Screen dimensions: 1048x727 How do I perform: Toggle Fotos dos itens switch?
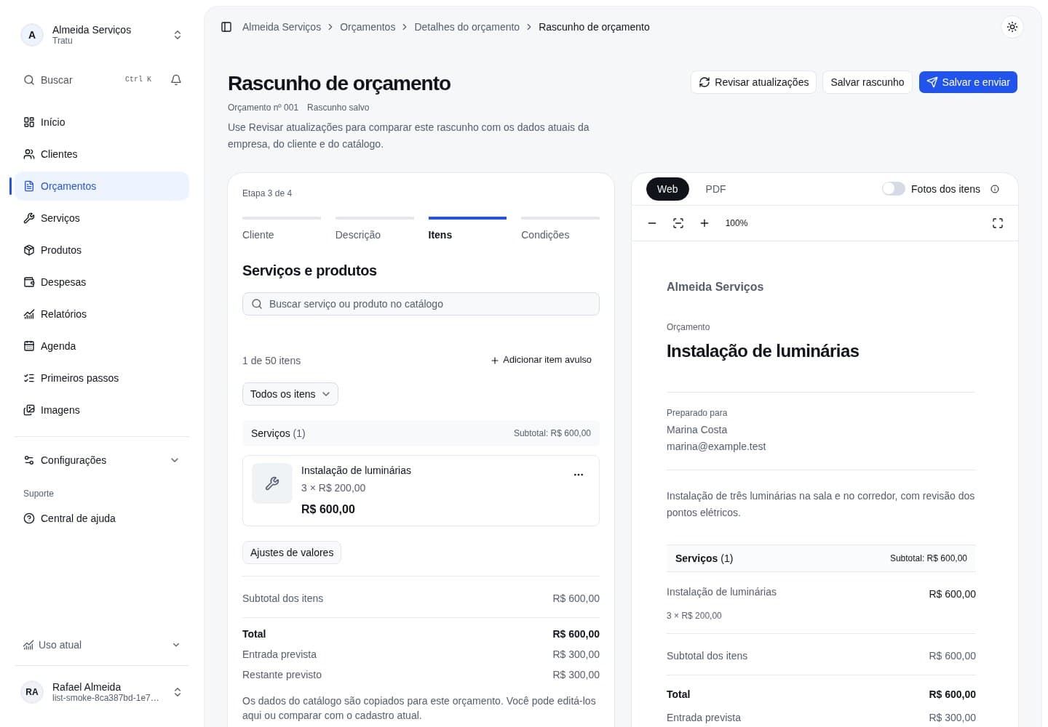coord(893,189)
